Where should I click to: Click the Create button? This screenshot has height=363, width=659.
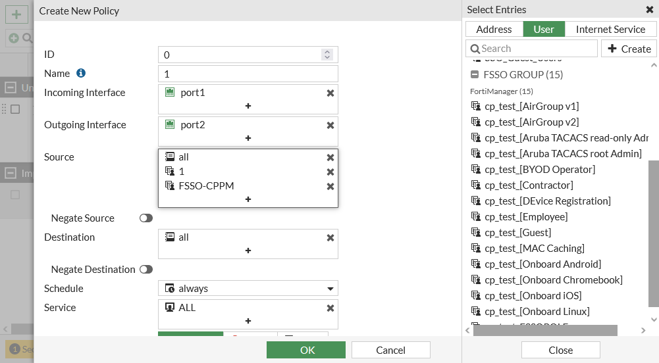point(629,49)
